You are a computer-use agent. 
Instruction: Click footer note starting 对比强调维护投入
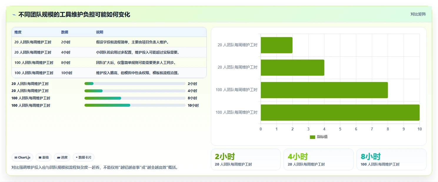[95, 168]
